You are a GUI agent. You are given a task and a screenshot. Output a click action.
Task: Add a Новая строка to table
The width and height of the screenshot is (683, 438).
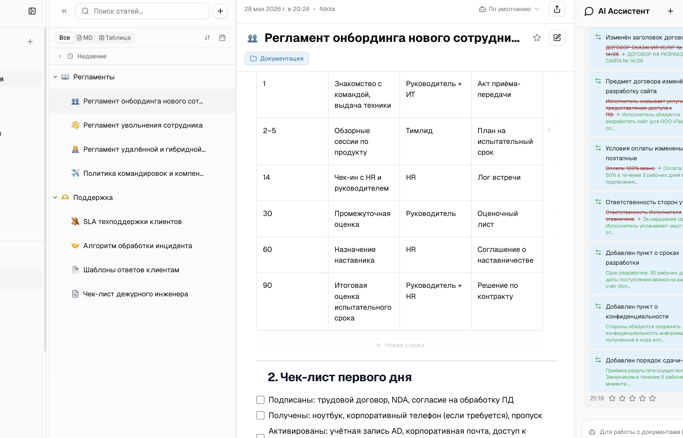click(x=399, y=345)
